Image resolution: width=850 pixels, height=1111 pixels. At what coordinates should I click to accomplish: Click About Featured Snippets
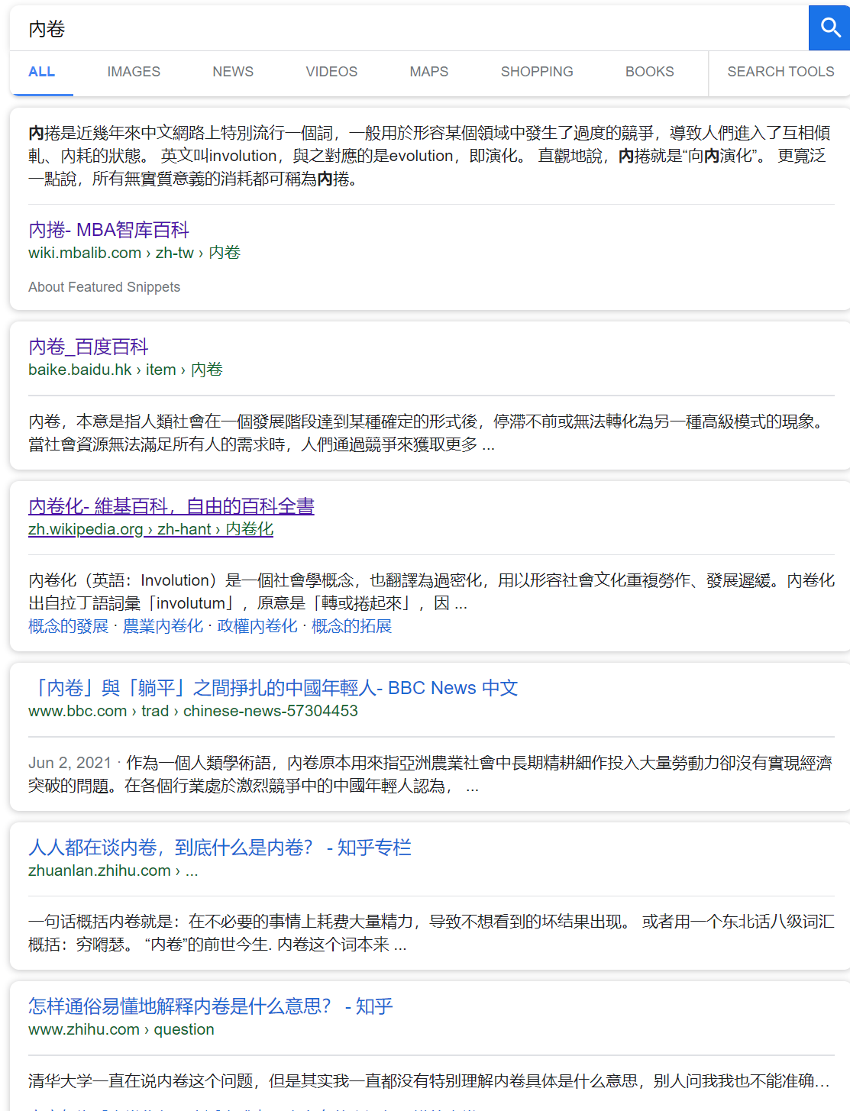(x=104, y=287)
